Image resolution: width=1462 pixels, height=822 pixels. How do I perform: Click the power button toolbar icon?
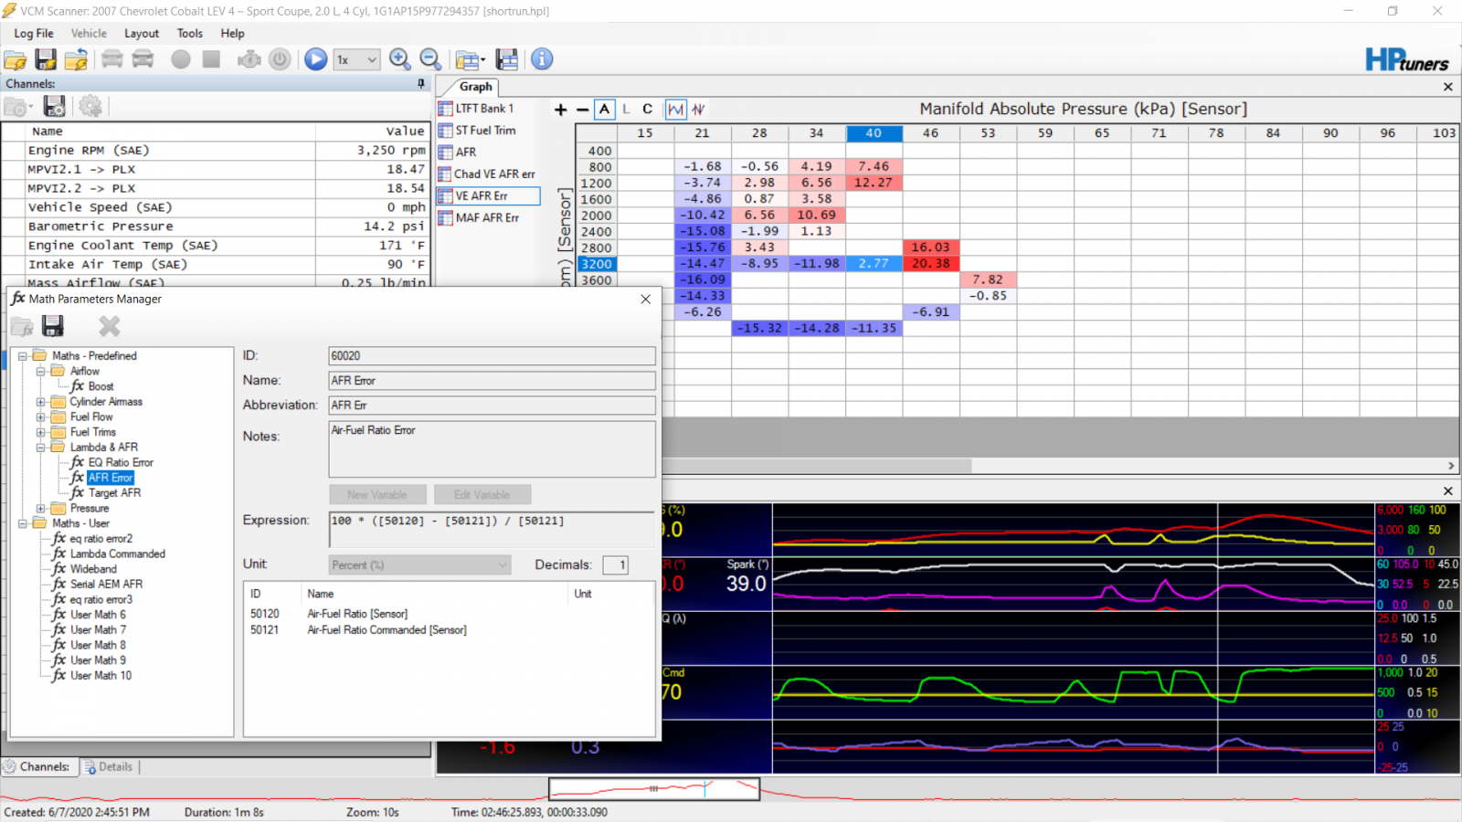point(280,59)
